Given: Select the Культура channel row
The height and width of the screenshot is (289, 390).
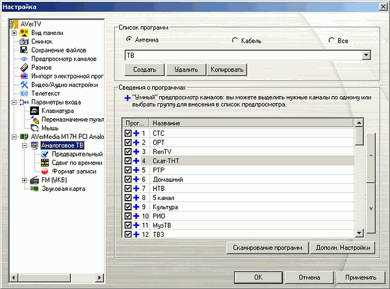Looking at the screenshot, I should tap(238, 207).
